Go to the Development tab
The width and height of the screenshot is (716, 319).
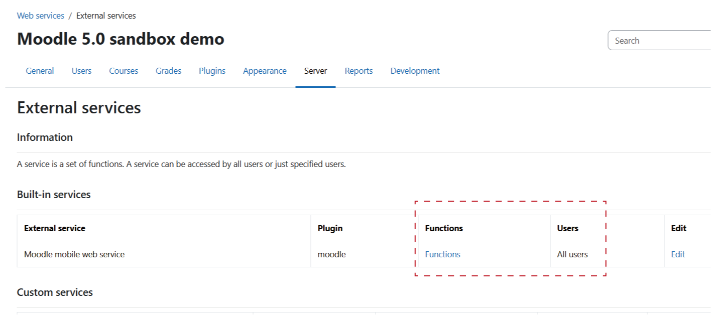pos(415,71)
